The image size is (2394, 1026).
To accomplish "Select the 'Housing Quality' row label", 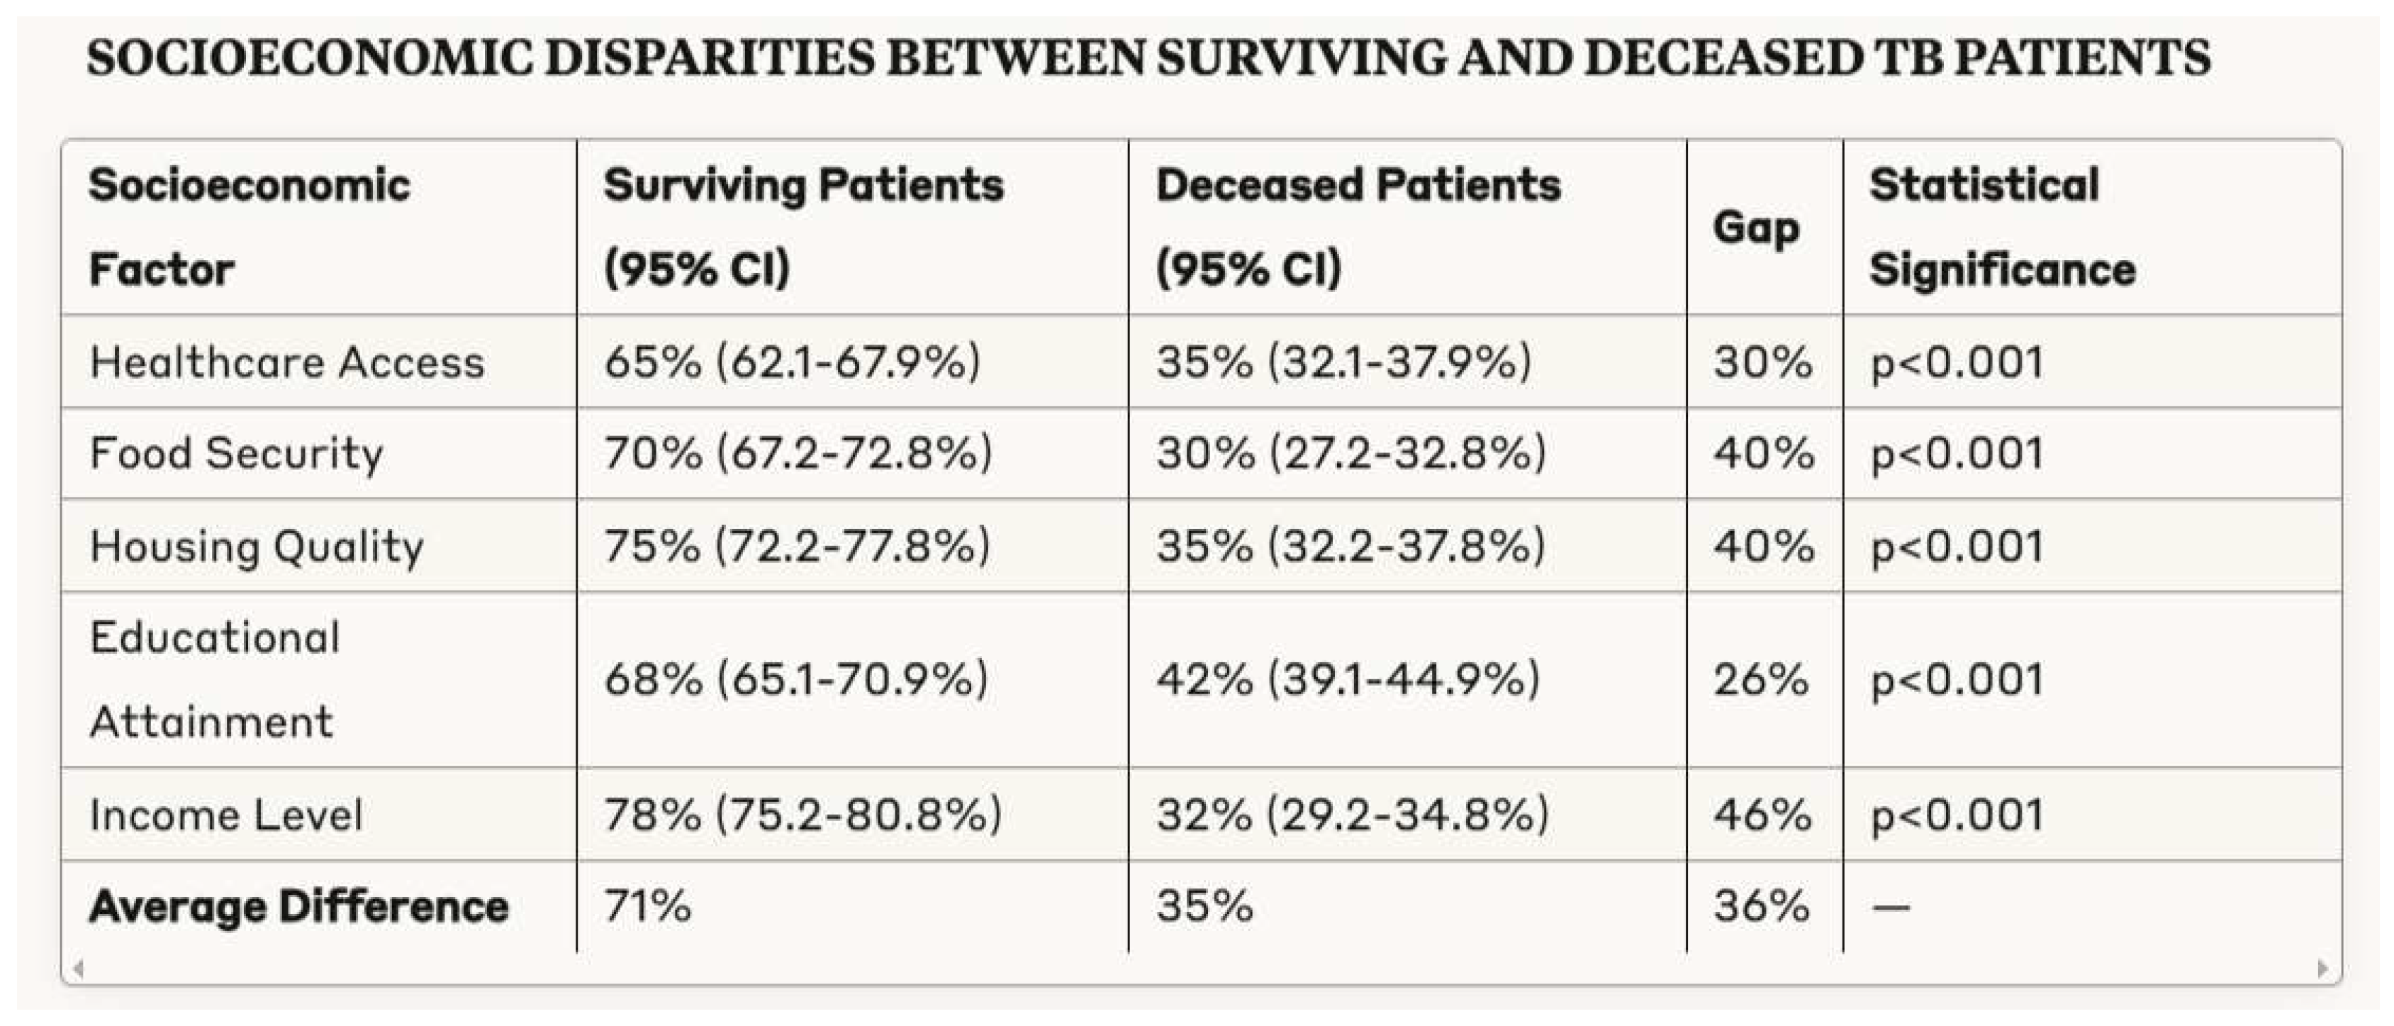I will point(257,545).
